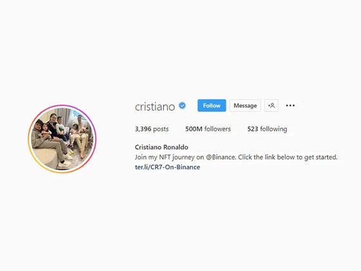Open the three-dot more options menu
The image size is (361, 271).
coord(290,106)
